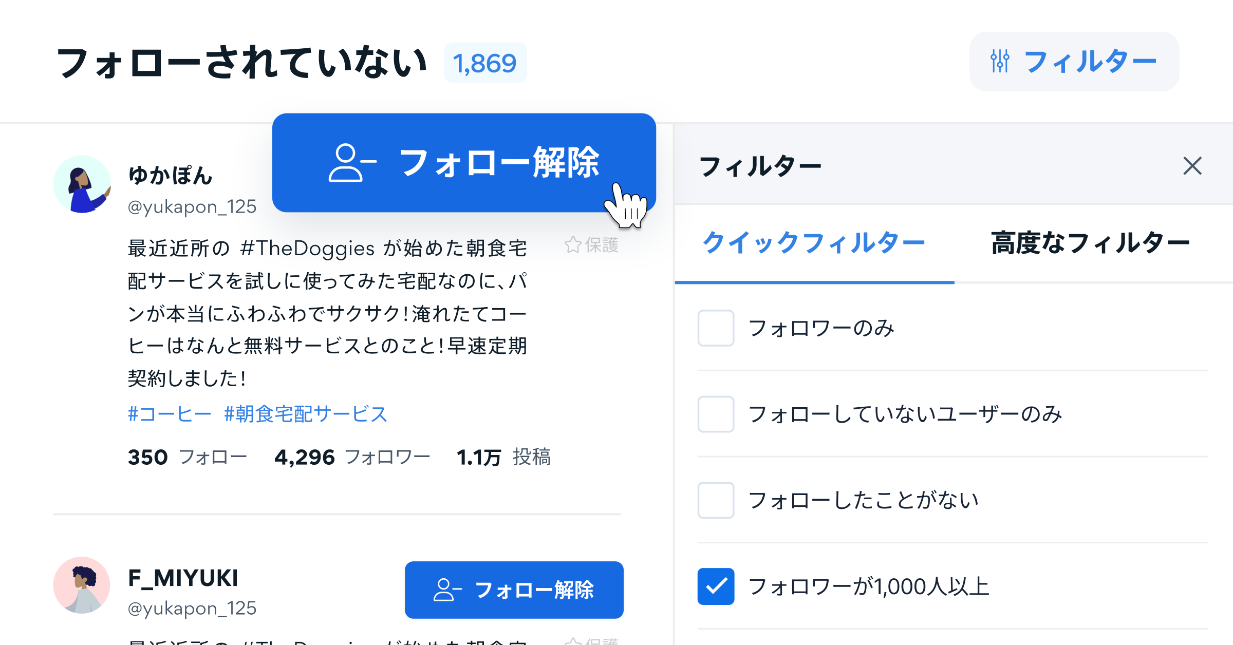Click the filter sliders icon beside フィルター
The image size is (1233, 645).
[1001, 61]
